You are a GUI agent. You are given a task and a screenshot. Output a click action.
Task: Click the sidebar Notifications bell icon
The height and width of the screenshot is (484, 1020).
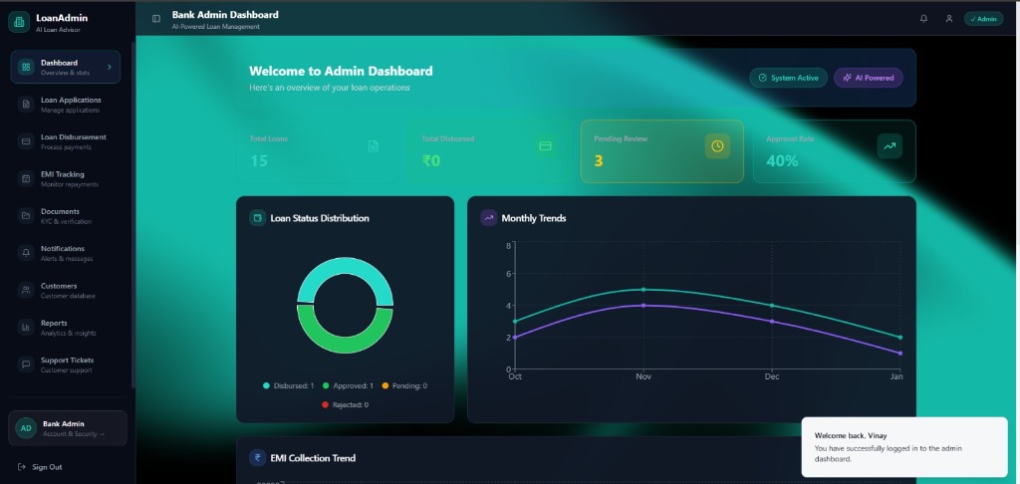tap(26, 252)
